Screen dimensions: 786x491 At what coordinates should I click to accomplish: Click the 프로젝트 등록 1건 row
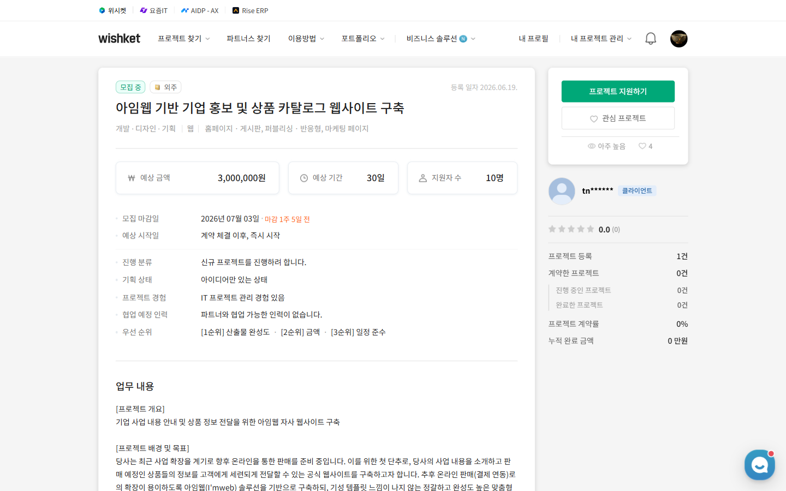pyautogui.click(x=618, y=256)
